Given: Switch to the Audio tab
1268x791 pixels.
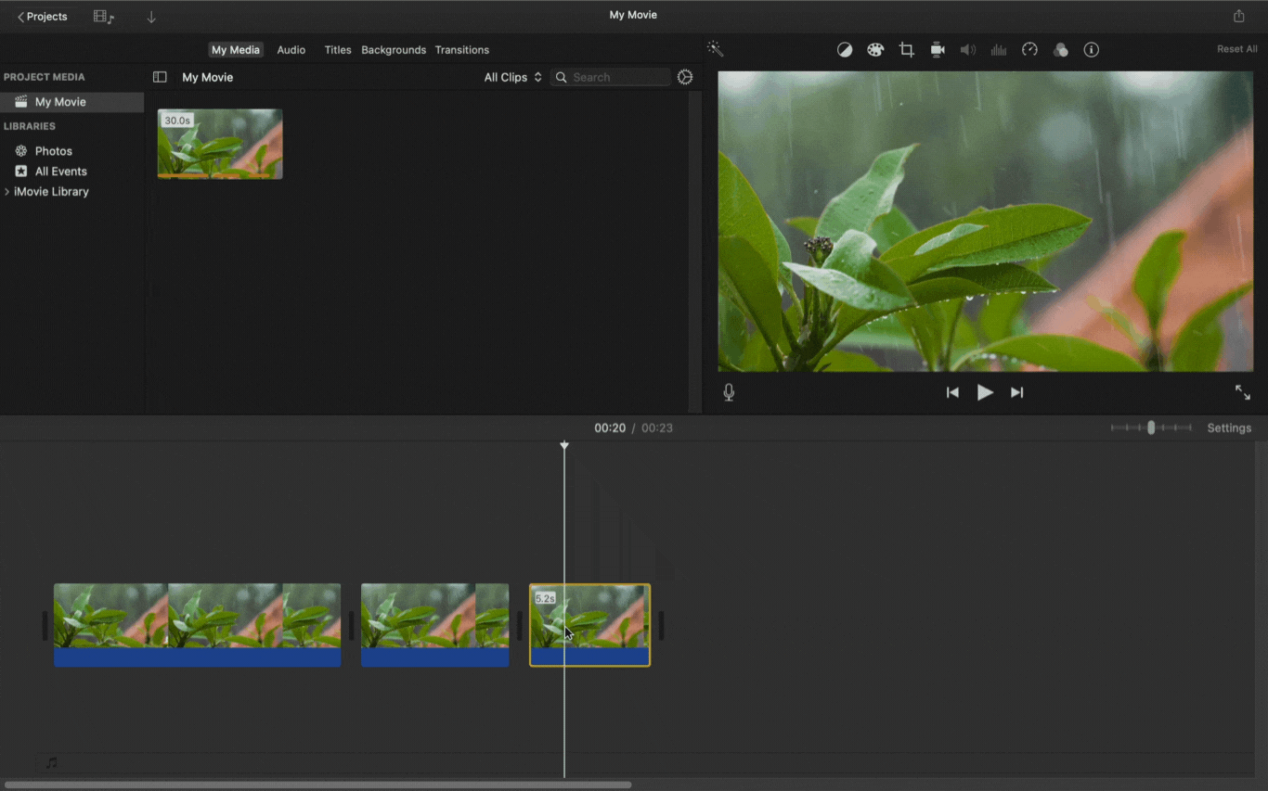Looking at the screenshot, I should coord(291,49).
